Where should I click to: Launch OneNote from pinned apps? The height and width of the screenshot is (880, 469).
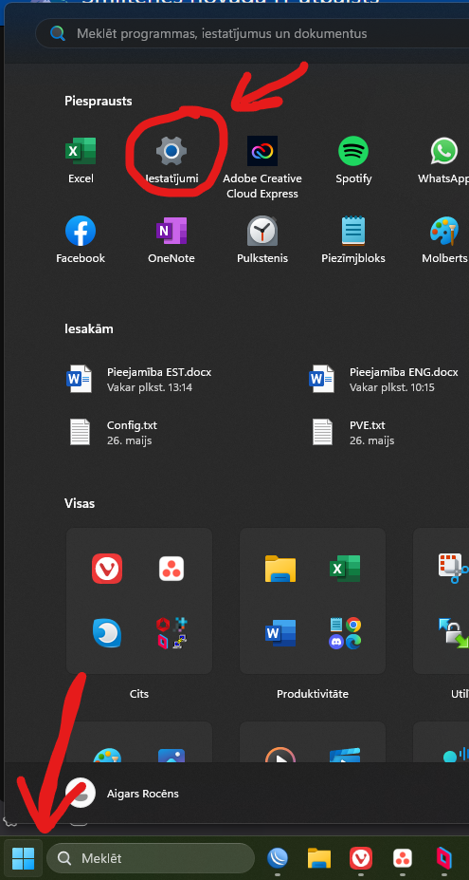tap(171, 241)
